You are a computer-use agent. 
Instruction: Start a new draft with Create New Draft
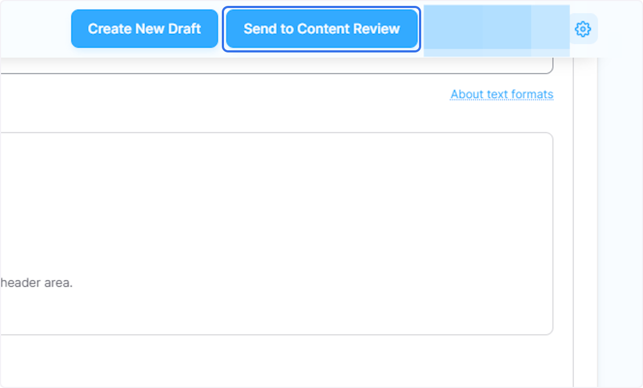pos(144,28)
